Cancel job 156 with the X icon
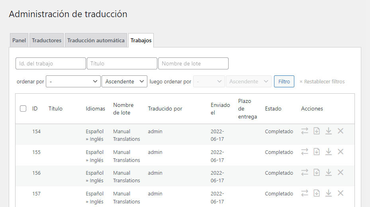 point(341,172)
